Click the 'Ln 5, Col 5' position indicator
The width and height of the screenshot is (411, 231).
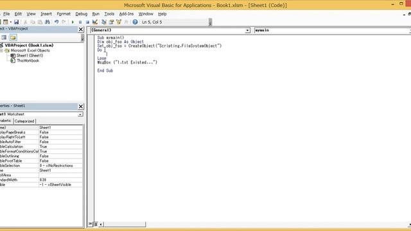(x=152, y=22)
